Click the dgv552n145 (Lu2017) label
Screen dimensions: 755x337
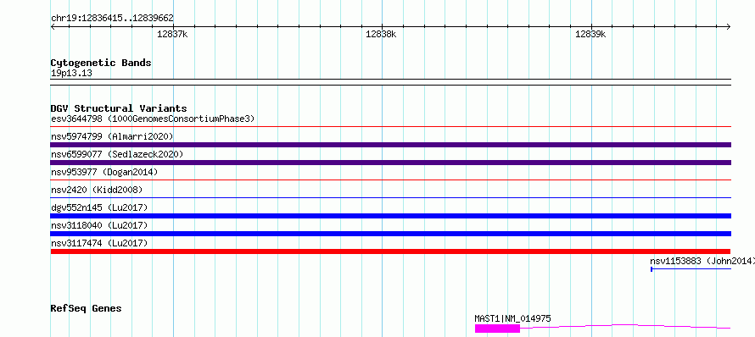(x=99, y=207)
